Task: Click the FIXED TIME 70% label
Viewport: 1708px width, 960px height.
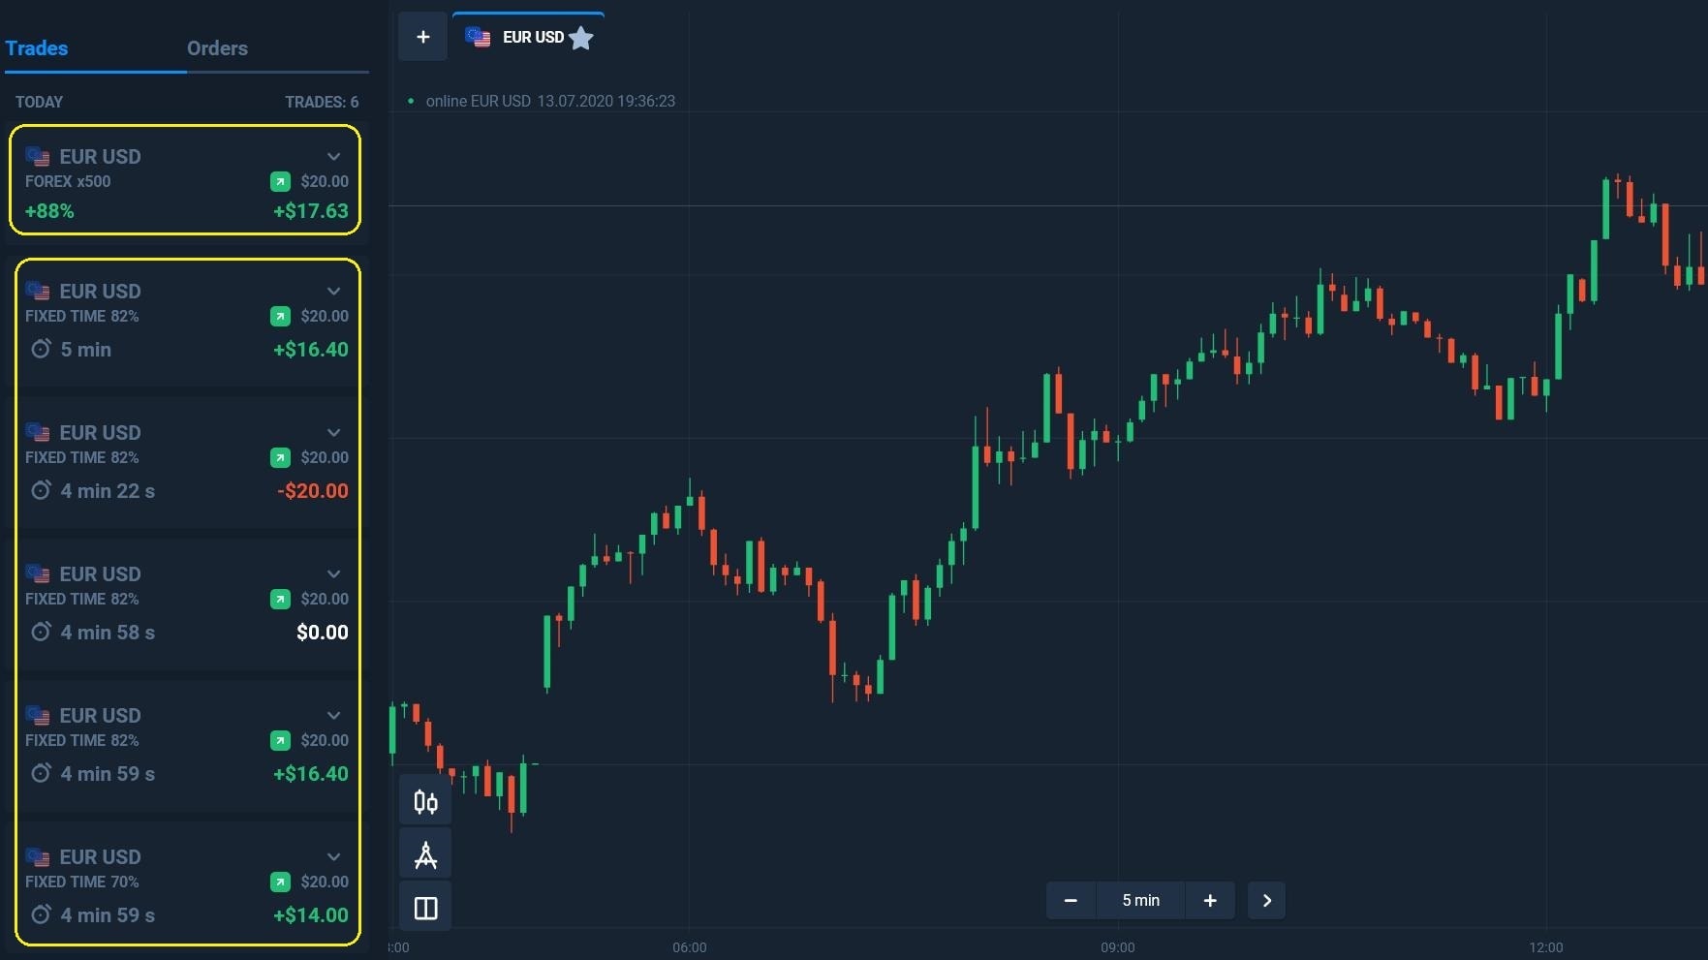Action: click(x=82, y=882)
